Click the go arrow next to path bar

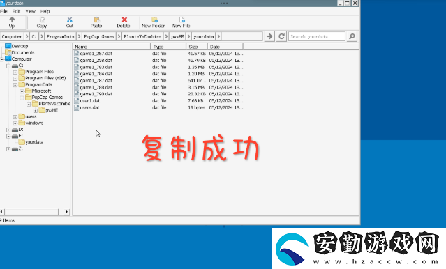pos(269,36)
